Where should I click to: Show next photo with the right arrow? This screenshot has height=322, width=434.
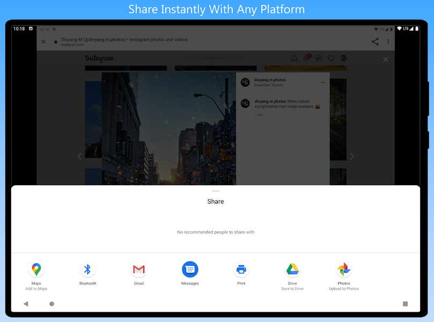352,156
